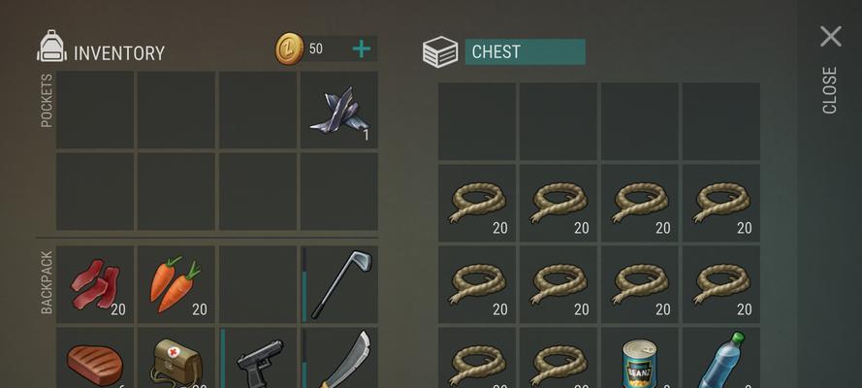This screenshot has height=388, width=862.
Task: Select the first empty chest slot
Action: (477, 121)
